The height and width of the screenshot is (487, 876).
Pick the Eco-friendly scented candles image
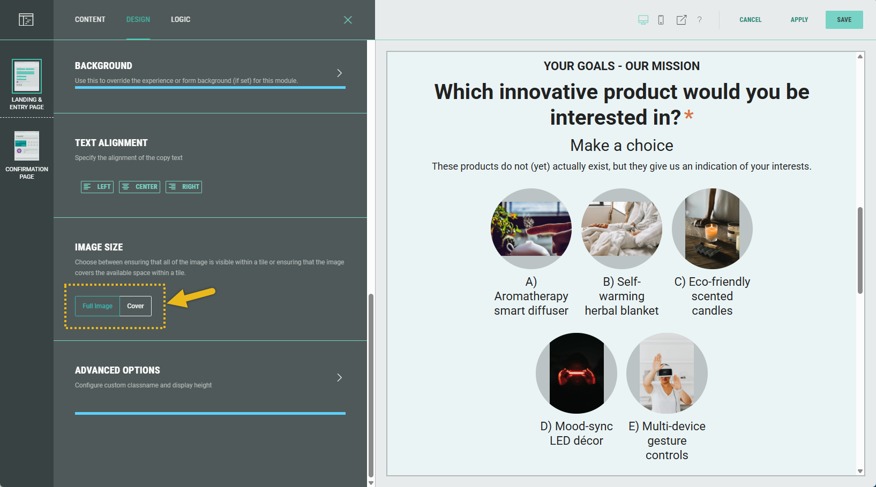coord(712,229)
